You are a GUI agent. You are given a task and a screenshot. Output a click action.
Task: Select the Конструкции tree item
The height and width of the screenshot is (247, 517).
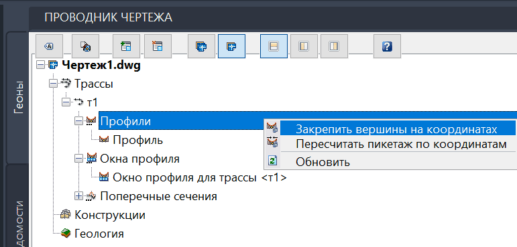tap(110, 215)
